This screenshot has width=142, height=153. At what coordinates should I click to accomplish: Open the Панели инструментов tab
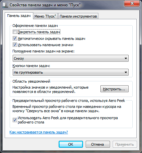click(x=78, y=16)
